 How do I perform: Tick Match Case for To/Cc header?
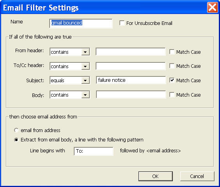(172, 66)
